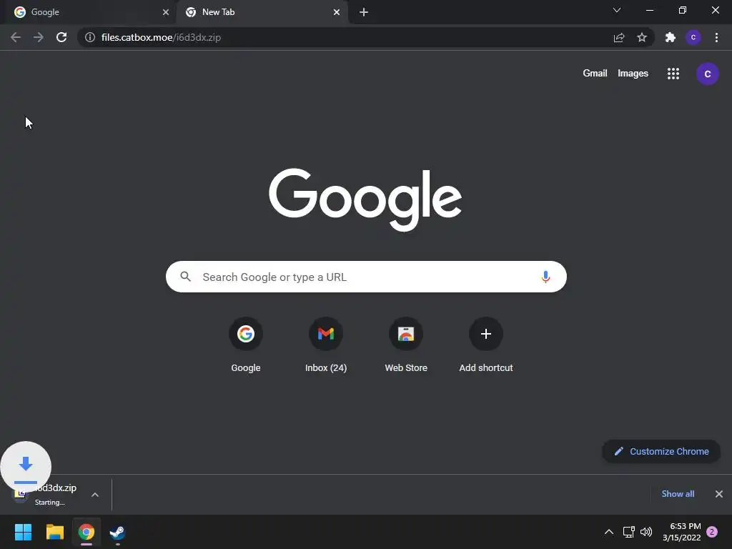This screenshot has height=549, width=732.
Task: Open the clock showing 6:53 PM
Action: (x=682, y=532)
